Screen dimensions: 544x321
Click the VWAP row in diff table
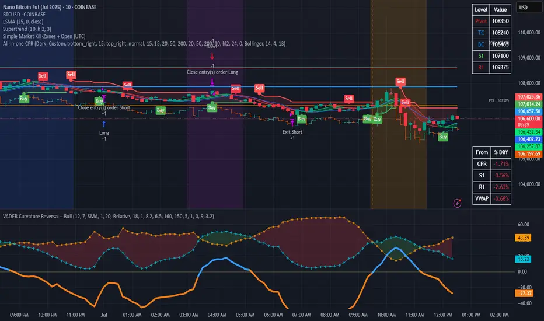point(491,198)
